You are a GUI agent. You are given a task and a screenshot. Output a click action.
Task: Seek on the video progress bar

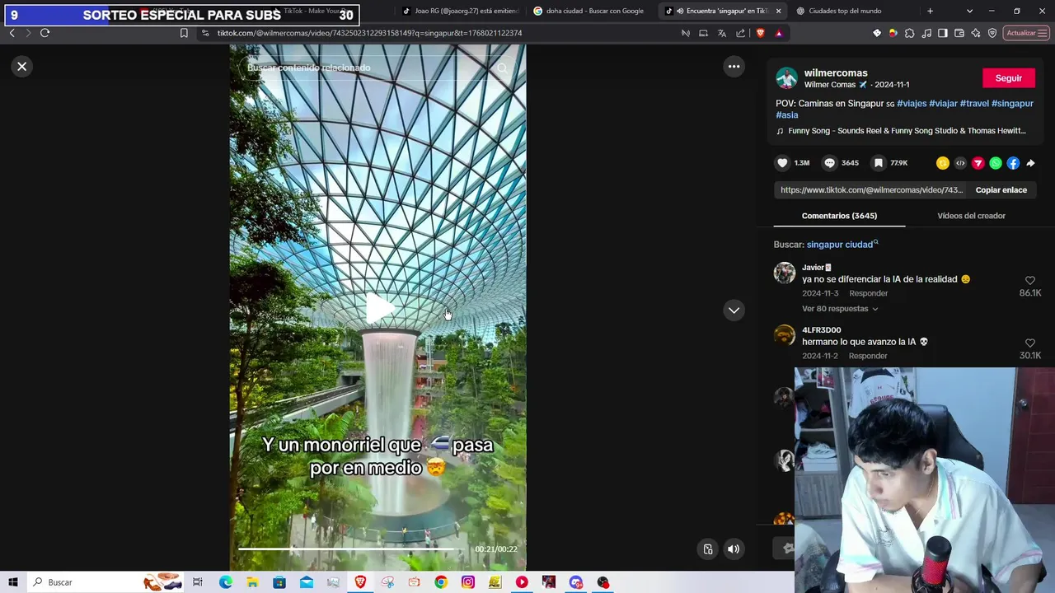pos(345,549)
